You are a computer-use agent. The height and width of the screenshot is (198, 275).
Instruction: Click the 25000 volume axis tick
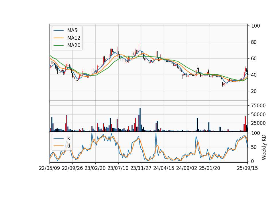(258, 123)
